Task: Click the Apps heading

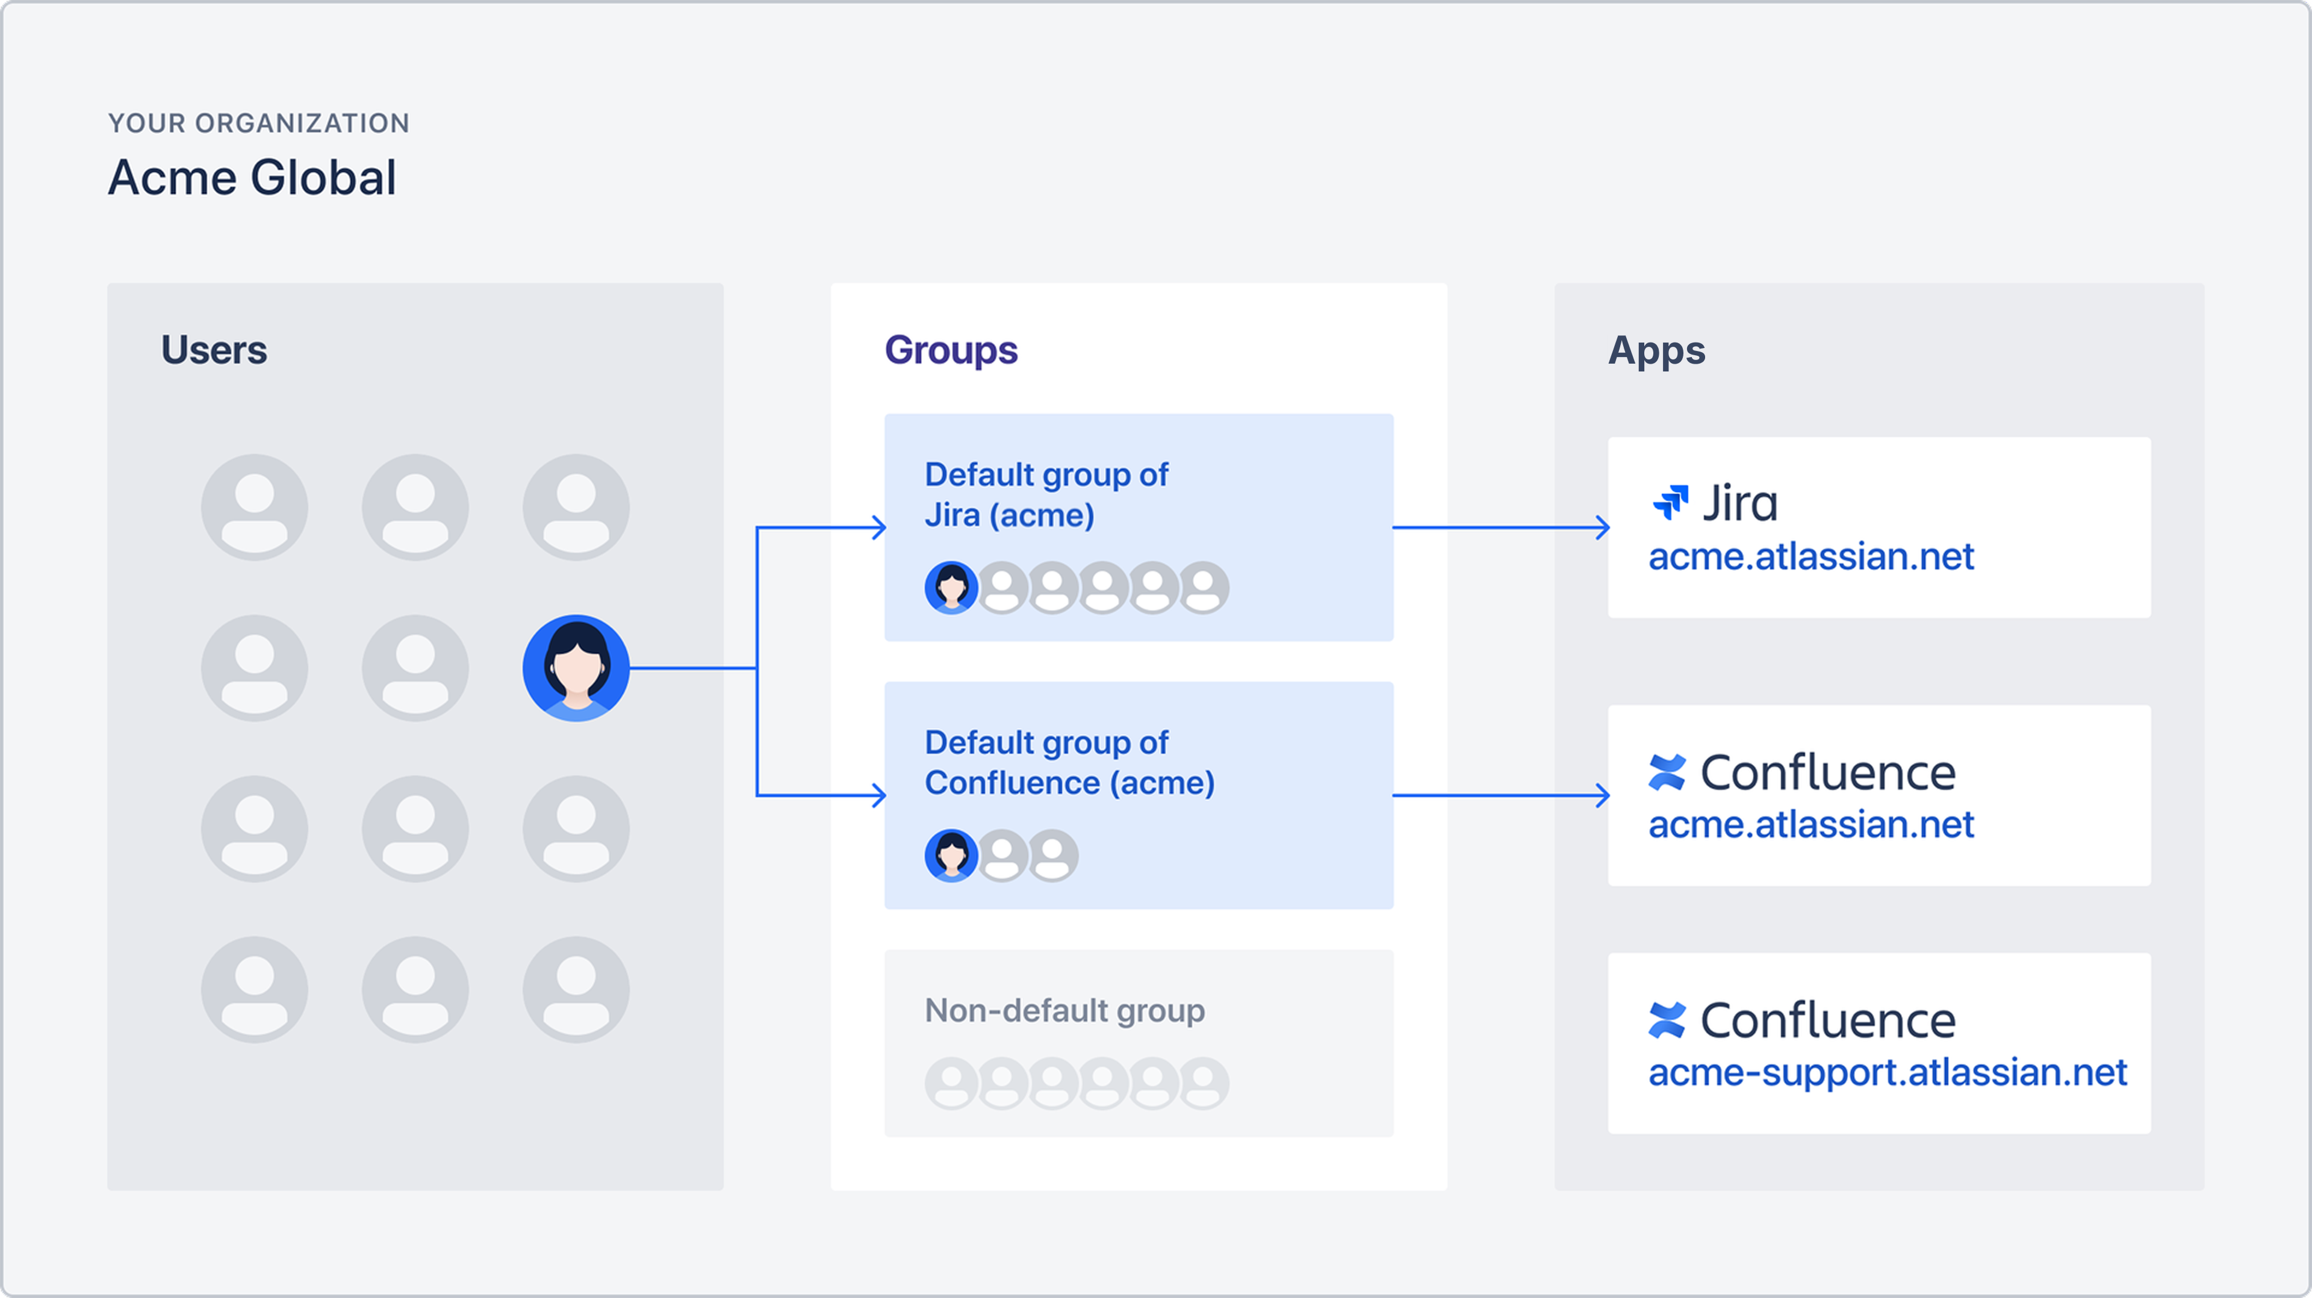Action: [x=1657, y=351]
